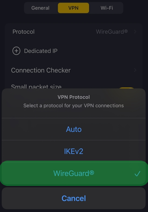Tap the Dedicated IP plus icon
Screen dimensions: 148x212
[x=16, y=51]
